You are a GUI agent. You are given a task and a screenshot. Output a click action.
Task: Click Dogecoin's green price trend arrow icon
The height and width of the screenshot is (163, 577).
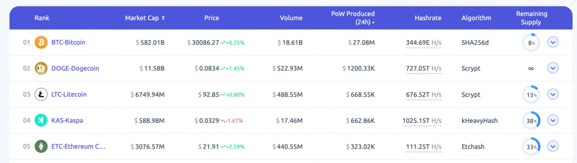[223, 68]
